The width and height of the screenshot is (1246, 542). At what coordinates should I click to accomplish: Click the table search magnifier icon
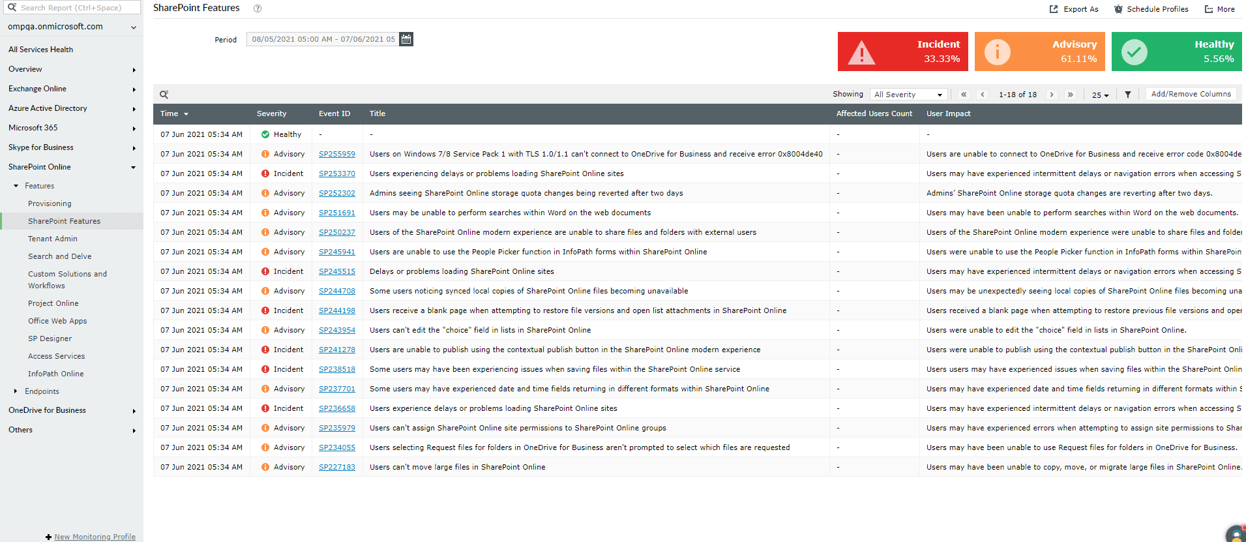164,95
